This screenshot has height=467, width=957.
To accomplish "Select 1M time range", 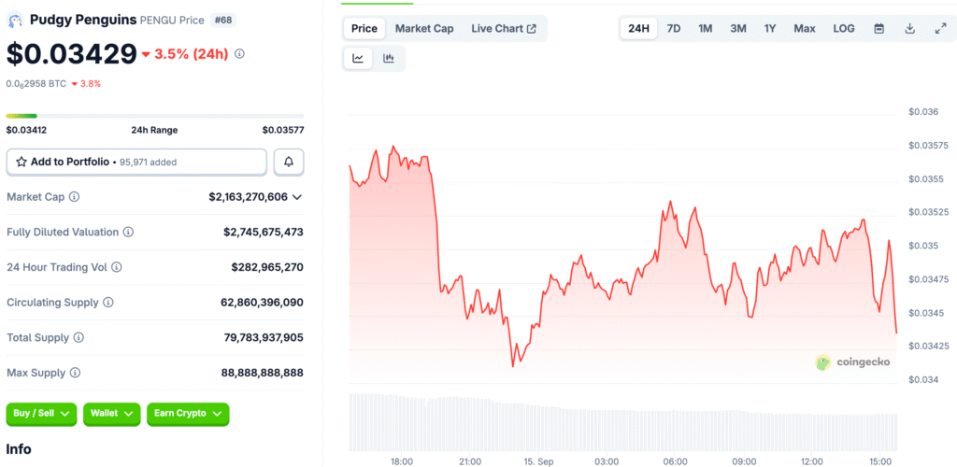I will (x=706, y=29).
